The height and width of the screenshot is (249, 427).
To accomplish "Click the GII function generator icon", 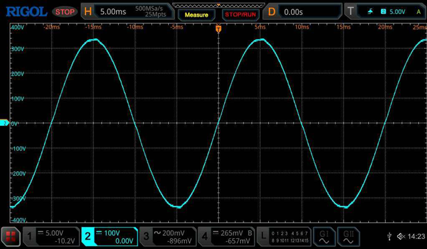I will (x=348, y=236).
